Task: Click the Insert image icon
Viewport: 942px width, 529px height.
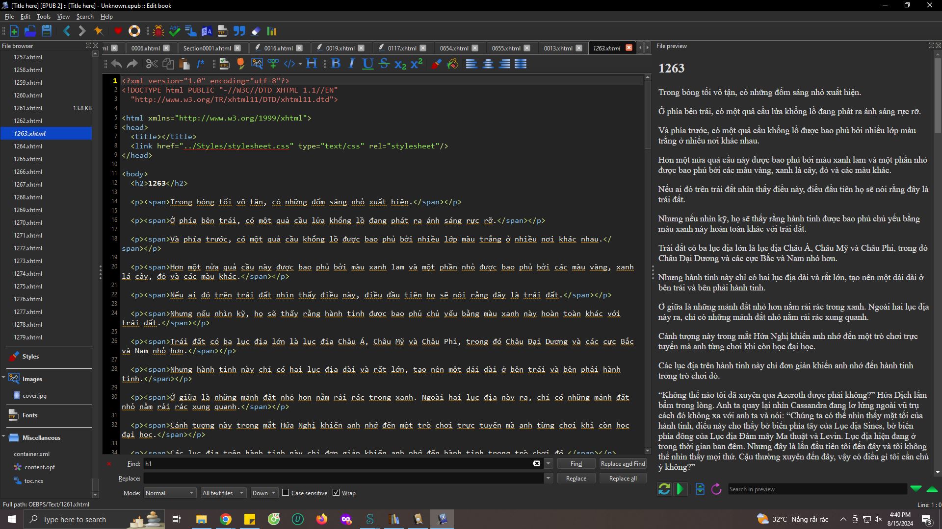Action: (x=257, y=64)
